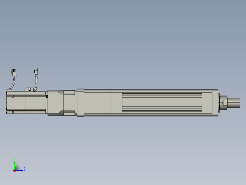Viewport: 246px width, 185px height.
Task: Select the second cable connector plug above motor
Action: [36, 72]
